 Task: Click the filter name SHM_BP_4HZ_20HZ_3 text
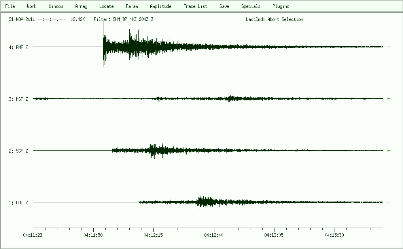click(133, 19)
